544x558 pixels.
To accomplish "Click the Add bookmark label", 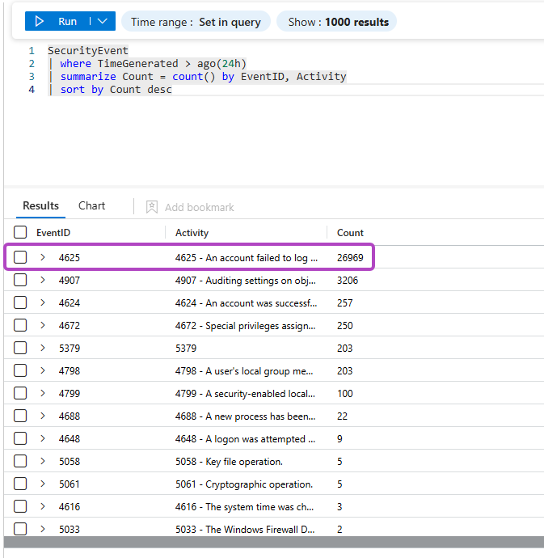I will pos(199,207).
